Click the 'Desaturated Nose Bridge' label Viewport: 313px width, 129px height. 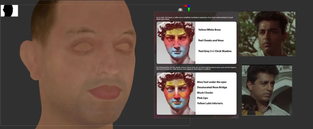212,87
